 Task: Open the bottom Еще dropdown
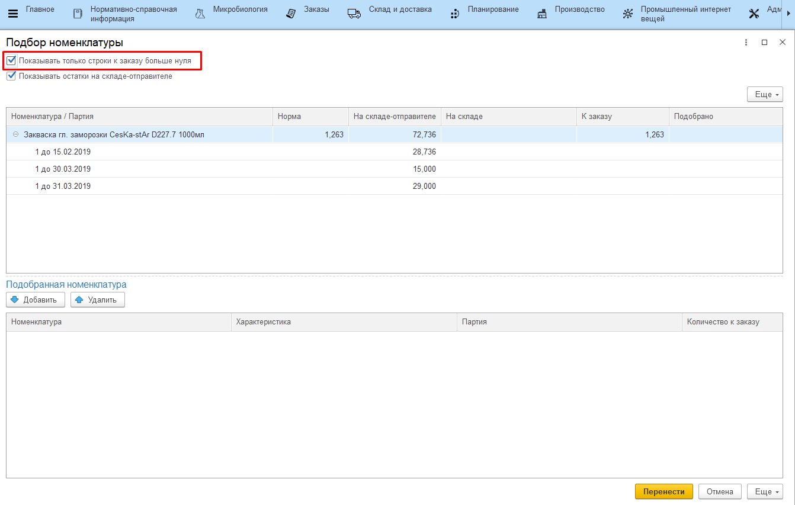[765, 491]
